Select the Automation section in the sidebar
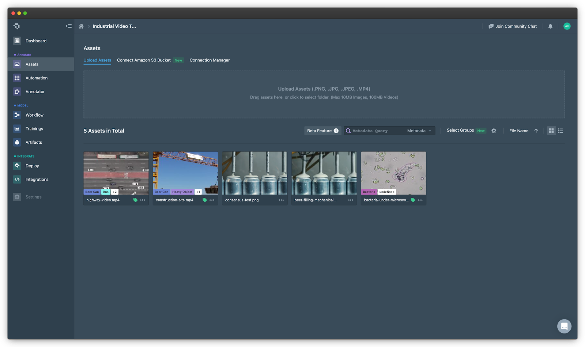585x347 pixels. [36, 78]
